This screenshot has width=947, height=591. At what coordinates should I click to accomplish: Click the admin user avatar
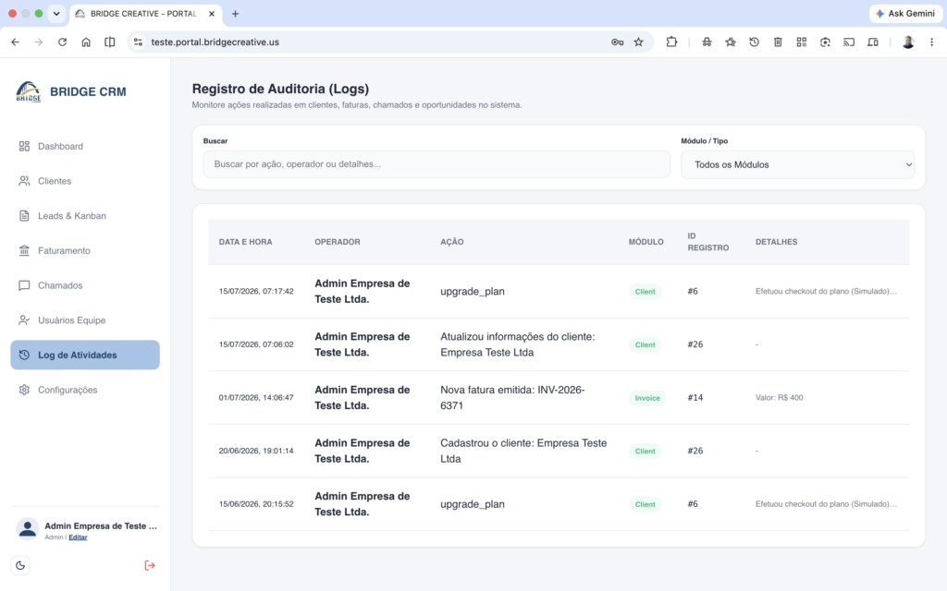coord(27,529)
